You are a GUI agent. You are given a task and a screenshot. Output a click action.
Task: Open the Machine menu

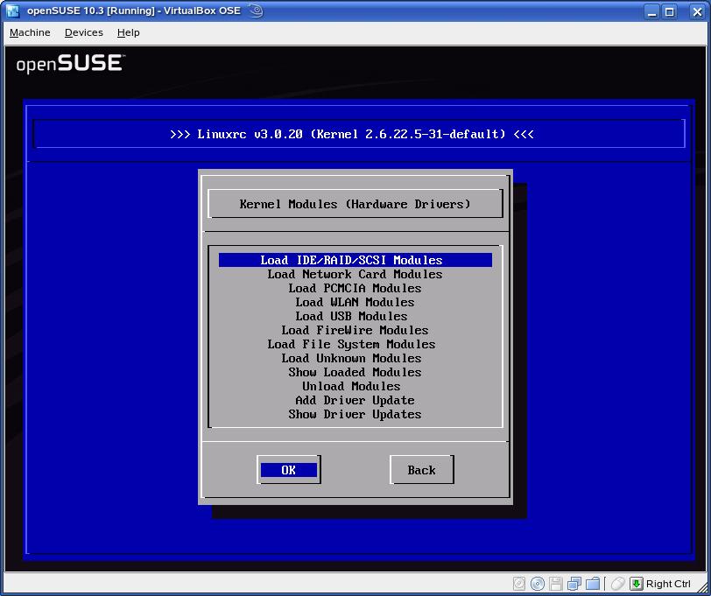click(x=30, y=32)
